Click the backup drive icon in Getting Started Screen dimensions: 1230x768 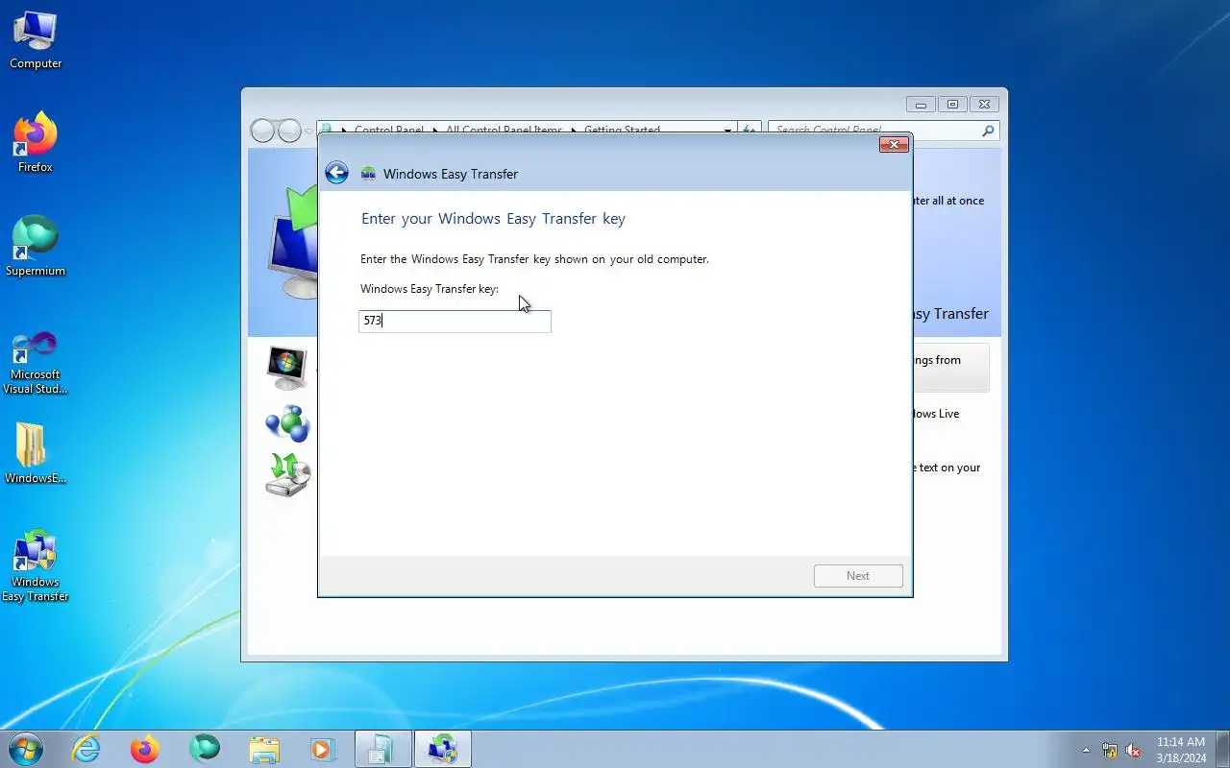click(x=287, y=475)
